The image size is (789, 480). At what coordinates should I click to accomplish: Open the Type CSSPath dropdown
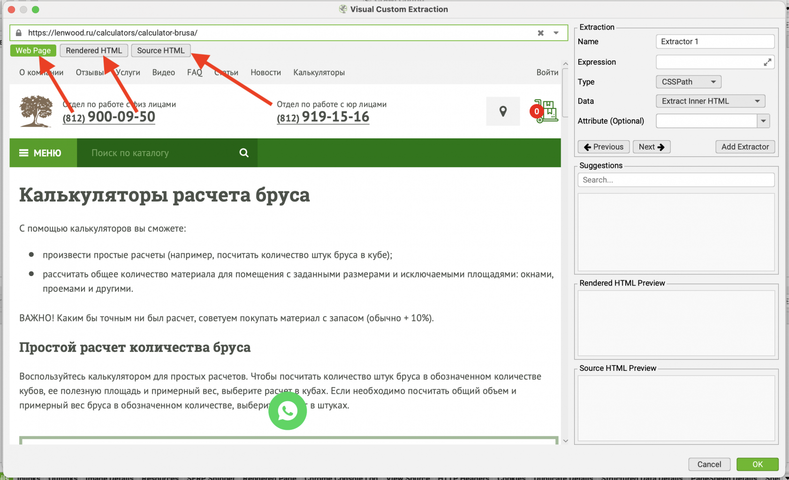coord(688,82)
